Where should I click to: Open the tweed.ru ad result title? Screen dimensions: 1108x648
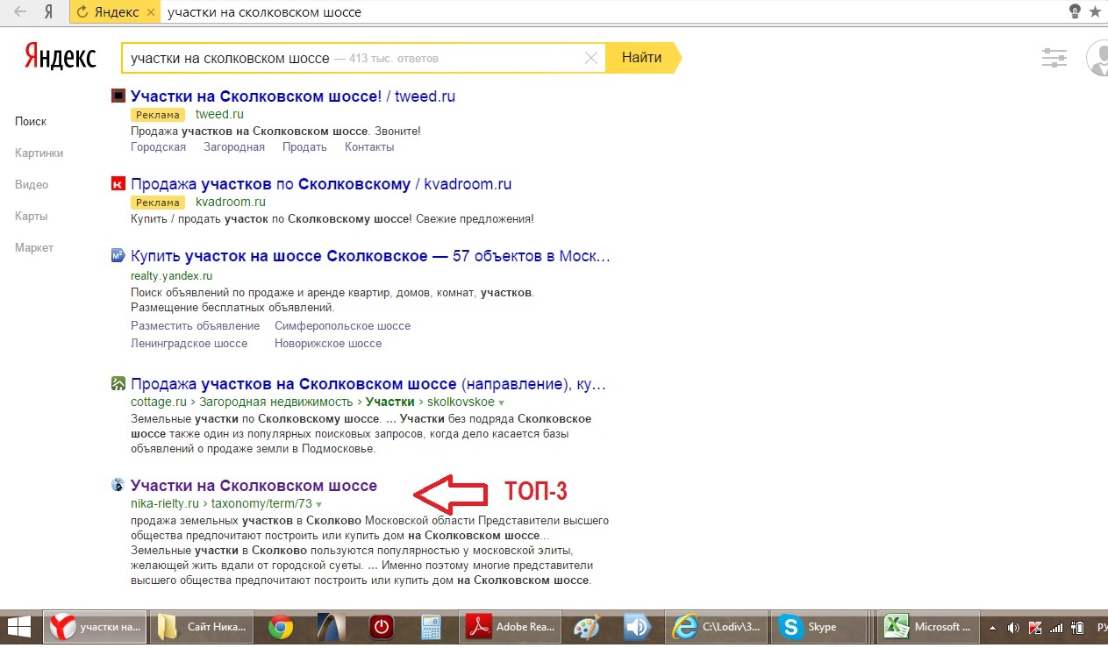pos(293,96)
